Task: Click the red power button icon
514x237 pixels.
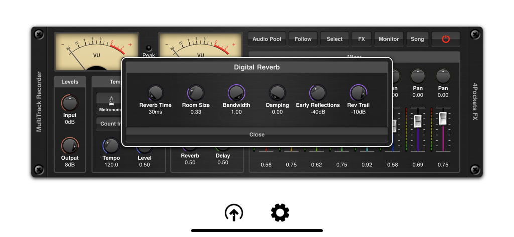Action: tap(446, 39)
